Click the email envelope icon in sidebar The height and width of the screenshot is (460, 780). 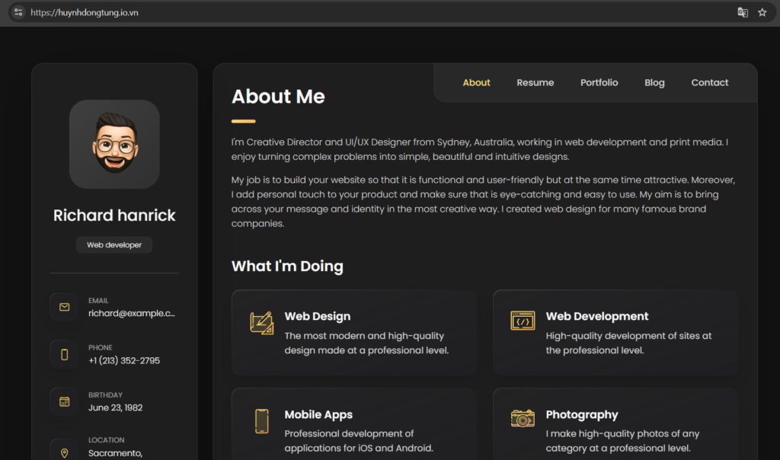tap(65, 307)
